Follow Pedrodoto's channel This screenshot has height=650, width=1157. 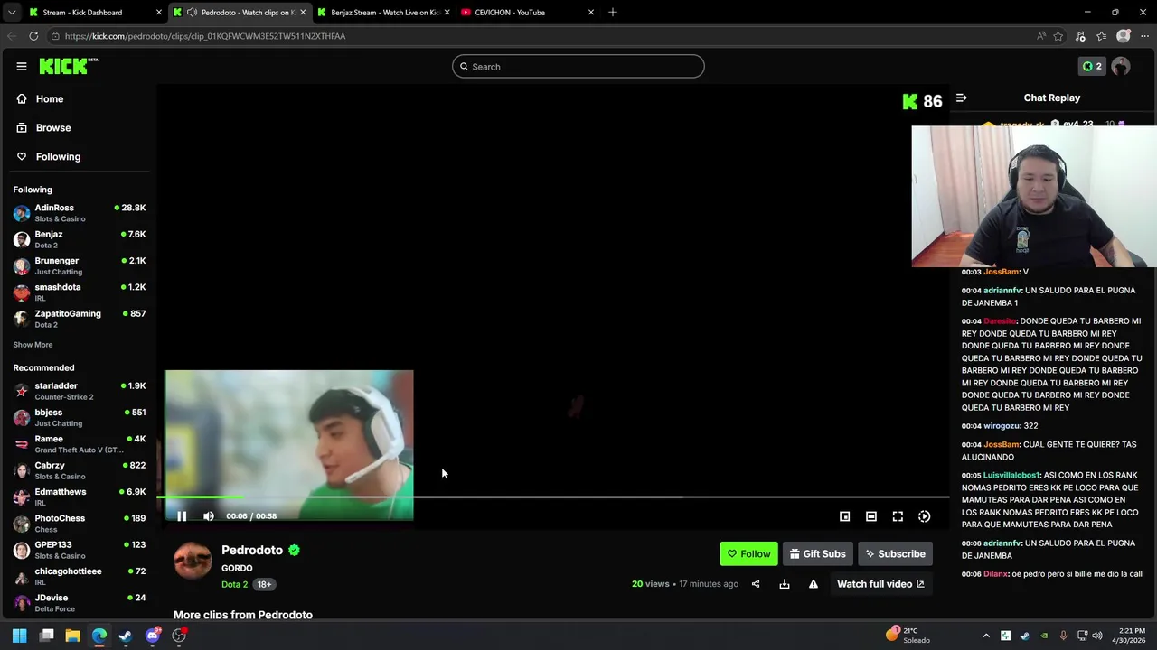[x=748, y=553]
